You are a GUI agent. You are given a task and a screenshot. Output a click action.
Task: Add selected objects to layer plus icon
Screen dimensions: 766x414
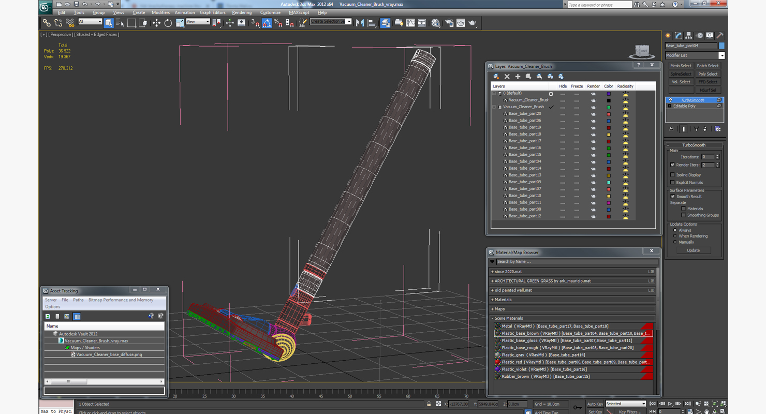pyautogui.click(x=518, y=77)
